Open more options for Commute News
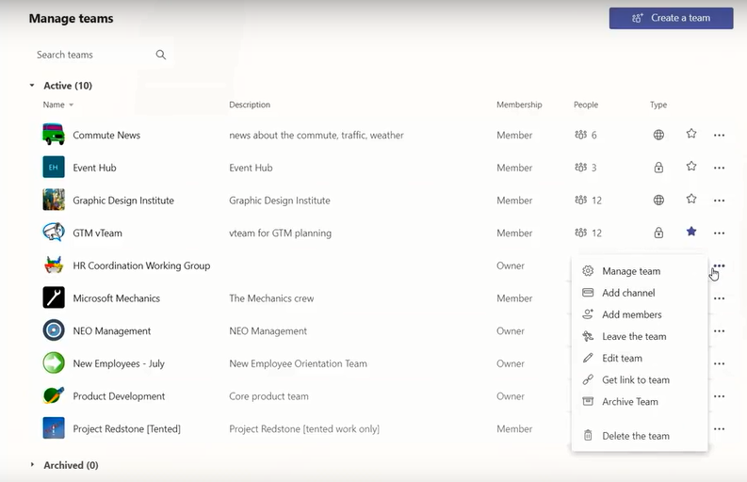 tap(719, 136)
